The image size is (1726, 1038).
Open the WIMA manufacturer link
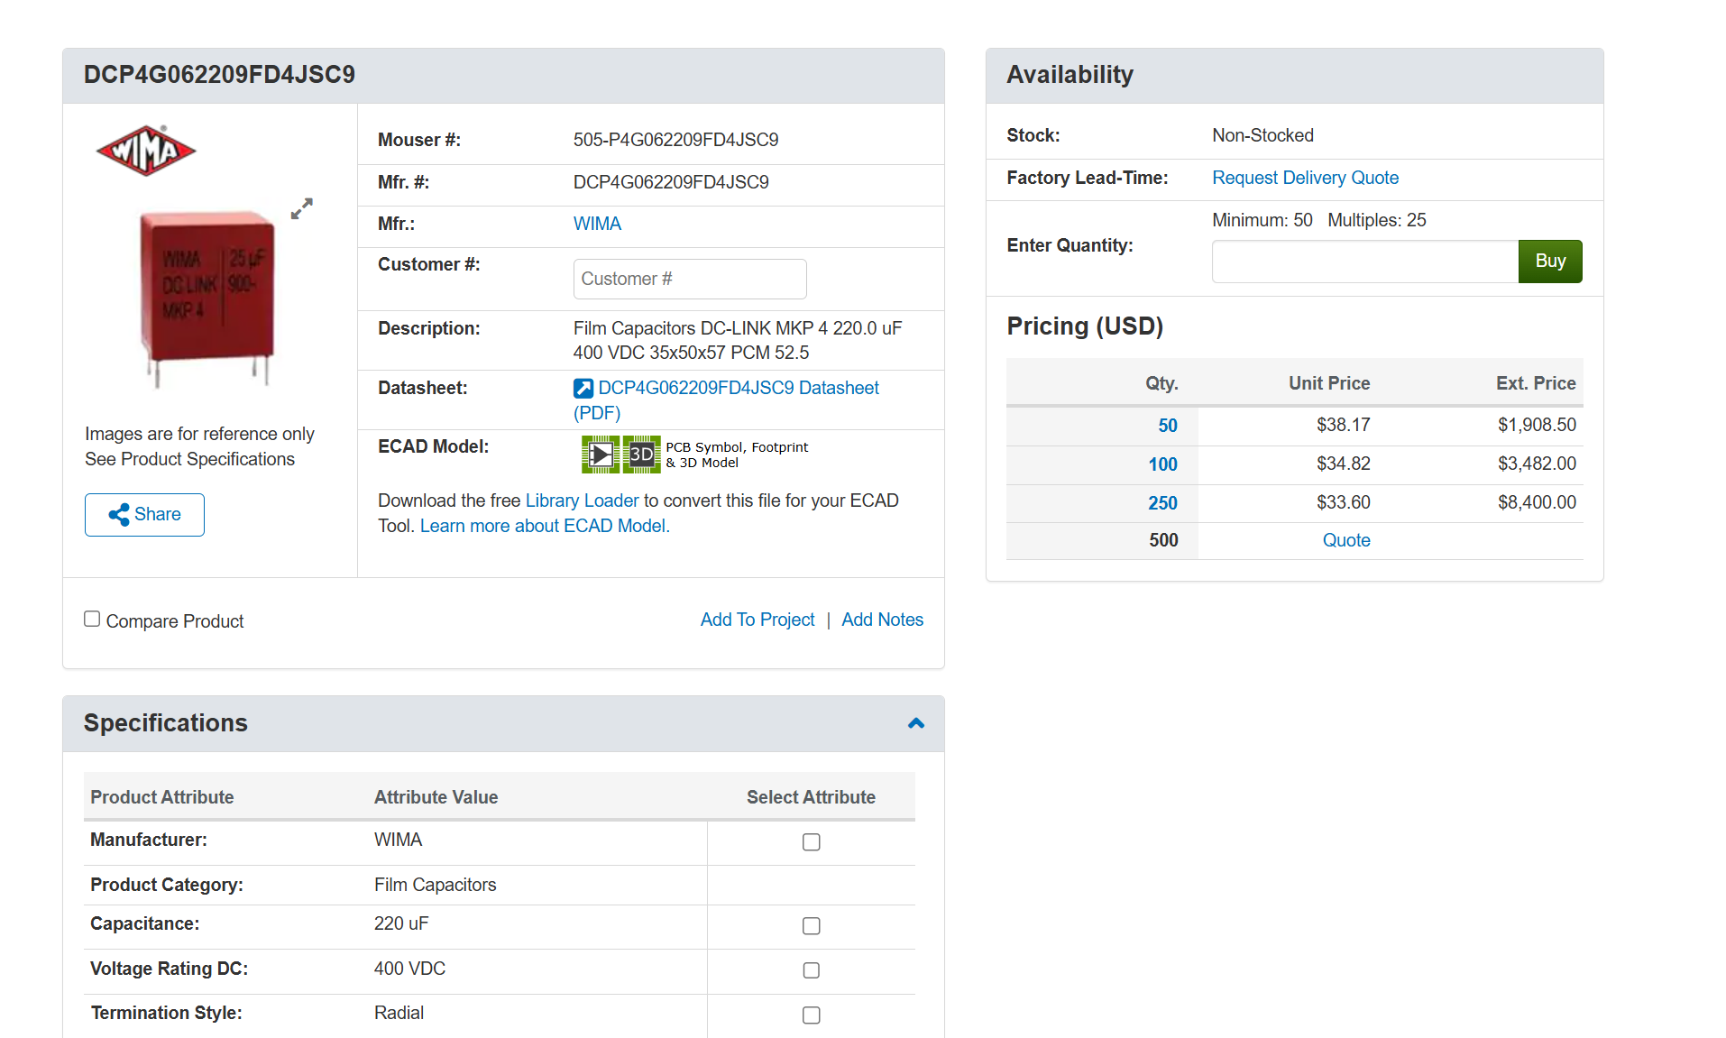[x=597, y=224]
